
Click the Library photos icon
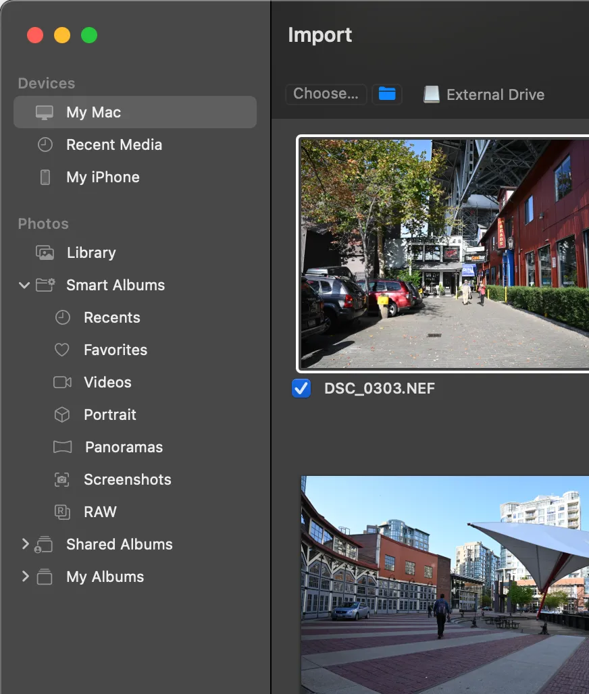click(x=45, y=252)
